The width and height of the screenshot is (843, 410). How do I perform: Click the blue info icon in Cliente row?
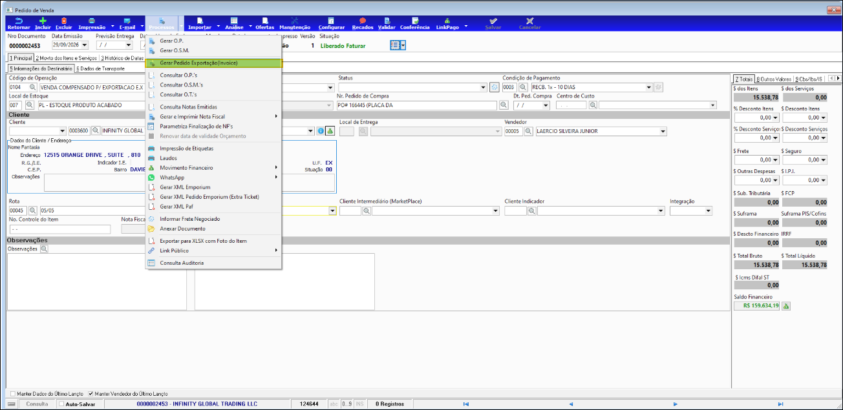pyautogui.click(x=321, y=131)
